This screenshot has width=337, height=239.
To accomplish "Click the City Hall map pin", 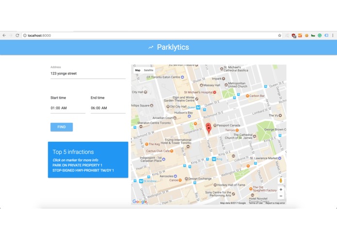I will click(x=145, y=92).
